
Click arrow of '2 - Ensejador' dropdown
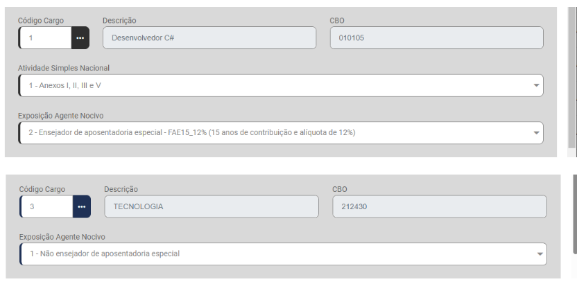click(x=536, y=132)
